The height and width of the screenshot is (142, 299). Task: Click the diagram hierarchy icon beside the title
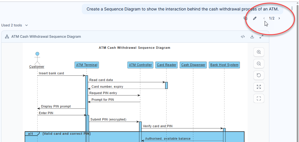(x=7, y=37)
